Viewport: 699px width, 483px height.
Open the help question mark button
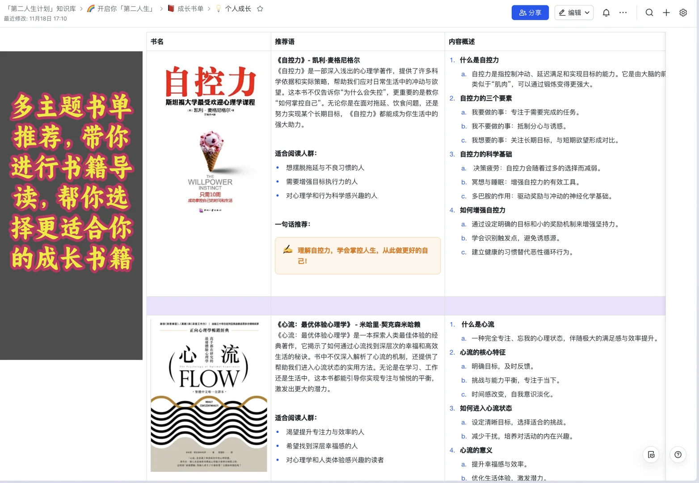[x=678, y=454]
